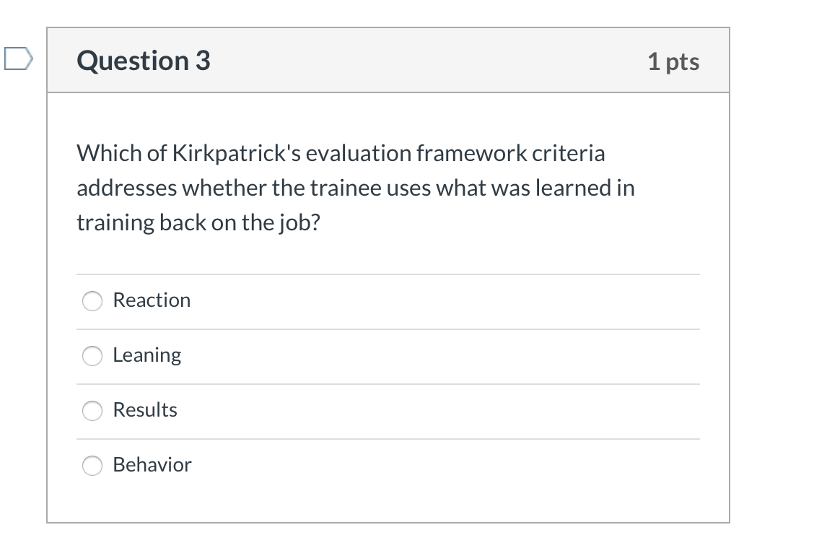
Task: Click the Reaction answer label
Action: click(x=152, y=300)
